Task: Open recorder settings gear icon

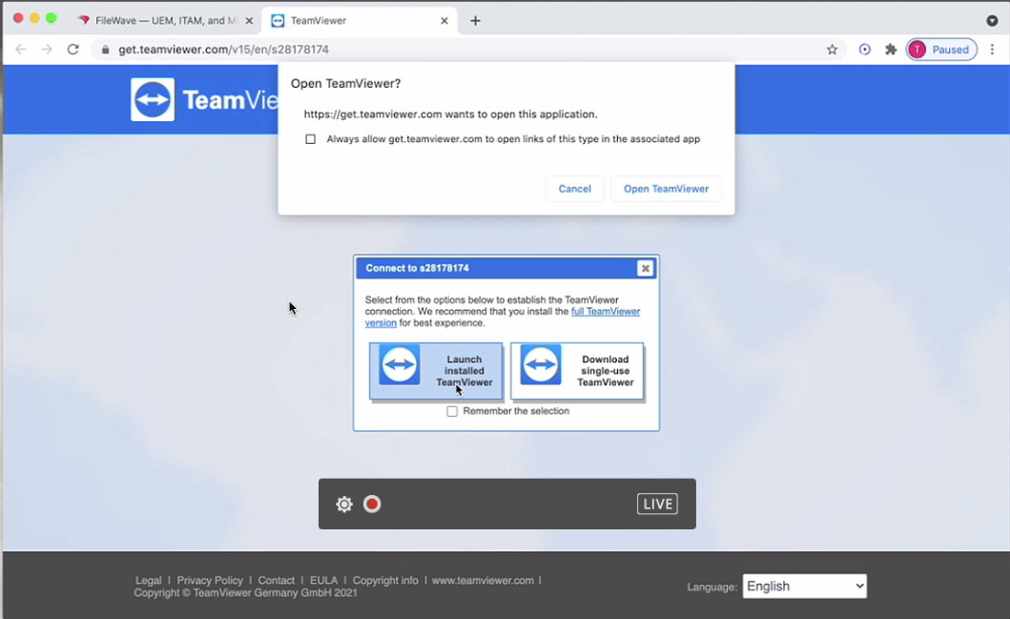Action: (x=344, y=504)
